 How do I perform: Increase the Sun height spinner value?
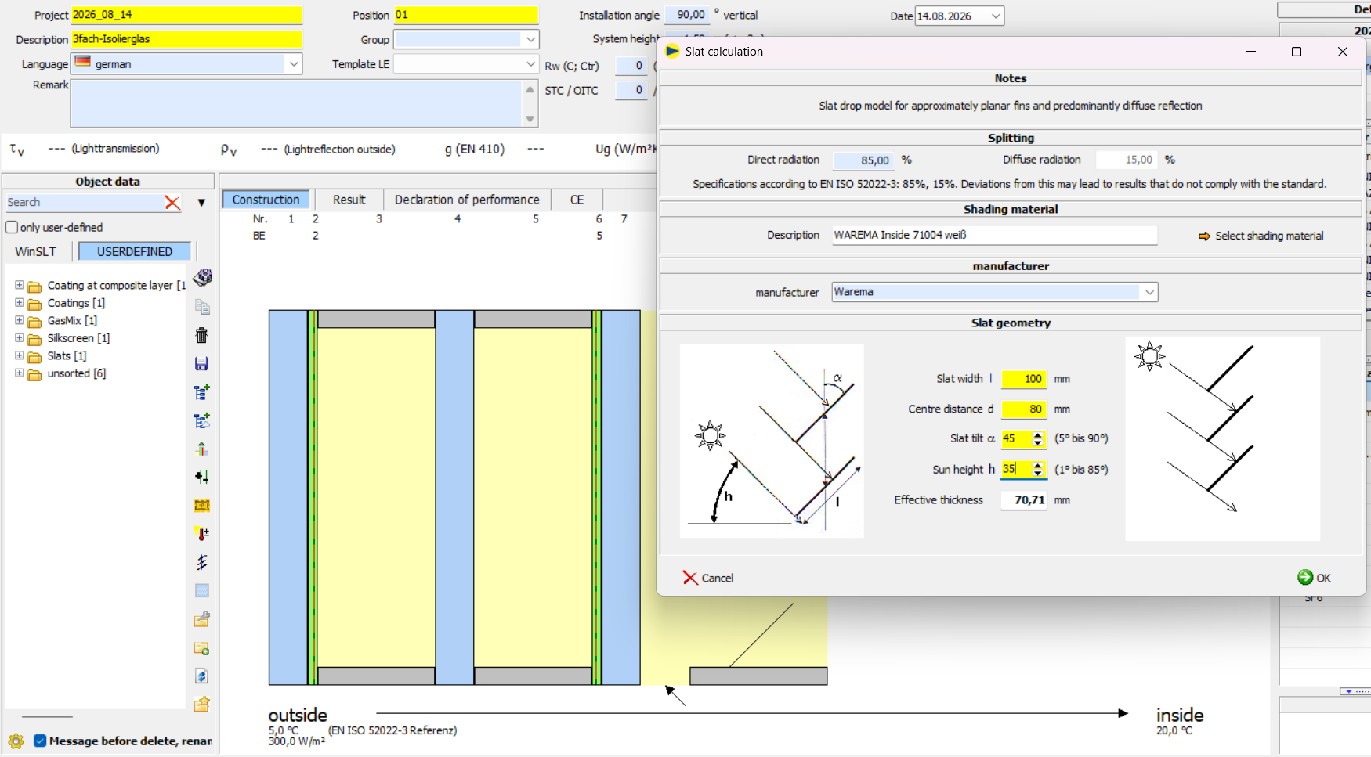[1038, 465]
